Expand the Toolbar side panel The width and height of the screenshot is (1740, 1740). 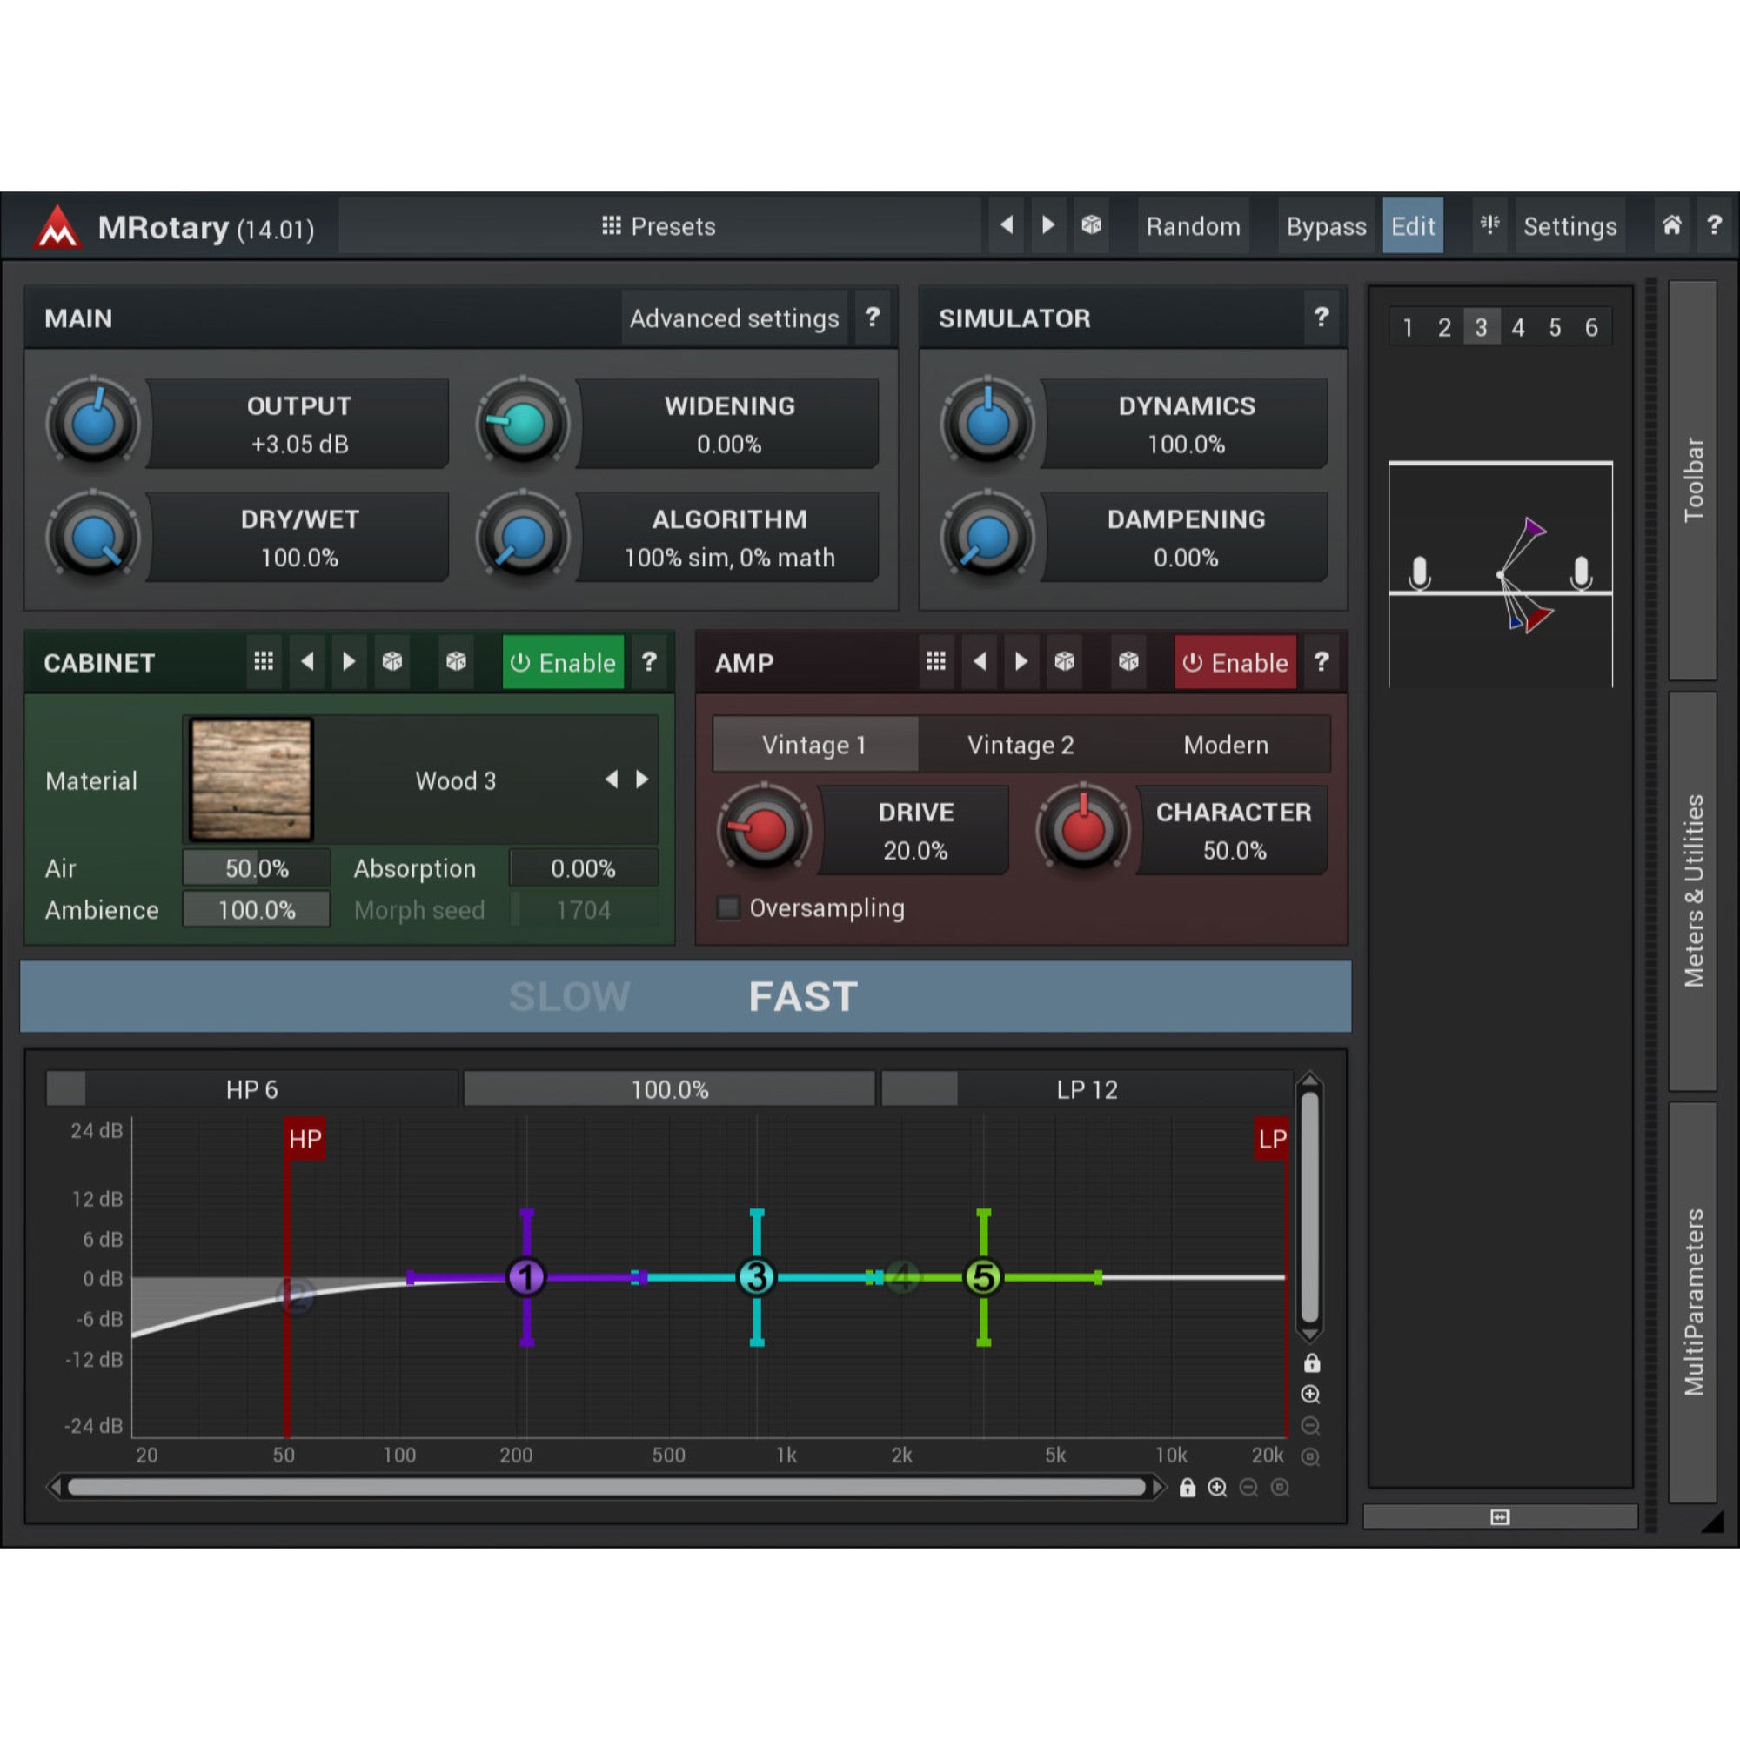[x=1693, y=480]
